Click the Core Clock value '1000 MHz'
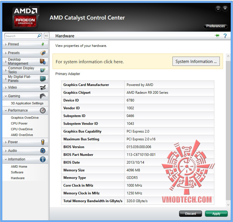The width and height of the screenshot is (233, 222). 134,185
